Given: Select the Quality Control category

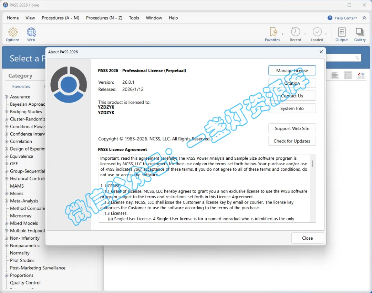Looking at the screenshot, I should (25, 283).
